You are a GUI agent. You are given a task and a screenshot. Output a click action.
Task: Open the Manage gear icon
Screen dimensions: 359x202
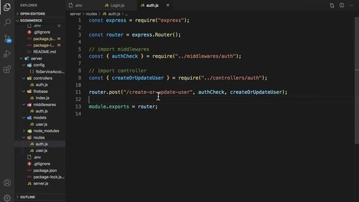pos(7,198)
